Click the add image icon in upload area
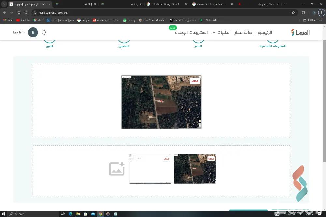The width and height of the screenshot is (326, 217). click(117, 169)
